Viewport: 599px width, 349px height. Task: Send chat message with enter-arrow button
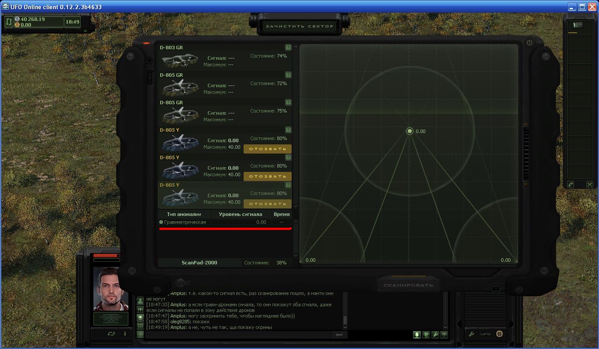339,335
